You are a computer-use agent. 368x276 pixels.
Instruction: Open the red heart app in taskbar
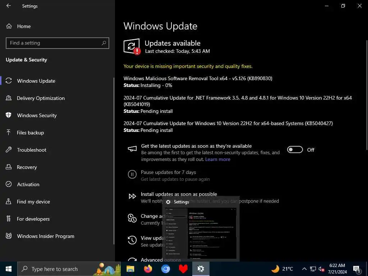[x=183, y=269]
